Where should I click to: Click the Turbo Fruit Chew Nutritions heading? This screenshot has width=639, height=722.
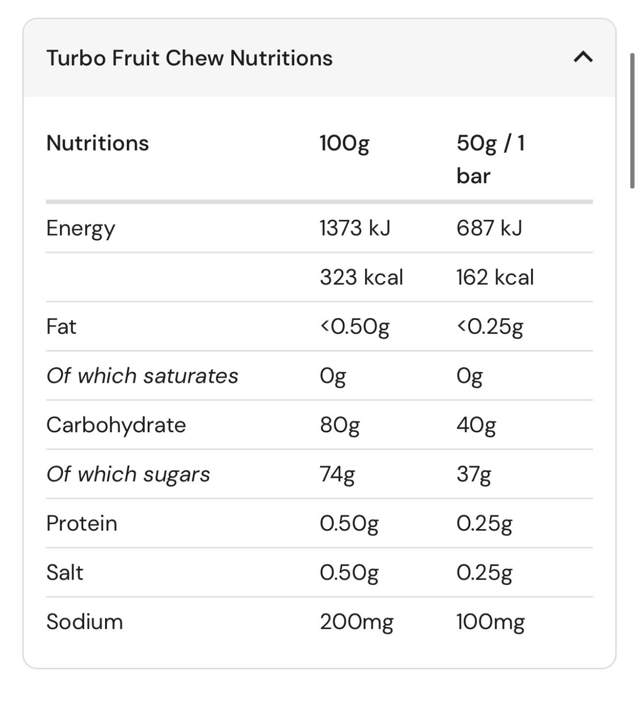[189, 58]
